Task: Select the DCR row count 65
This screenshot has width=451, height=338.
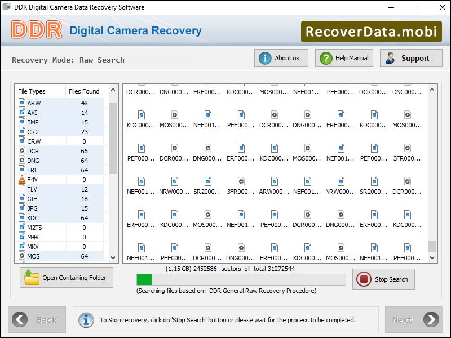Action: (84, 151)
